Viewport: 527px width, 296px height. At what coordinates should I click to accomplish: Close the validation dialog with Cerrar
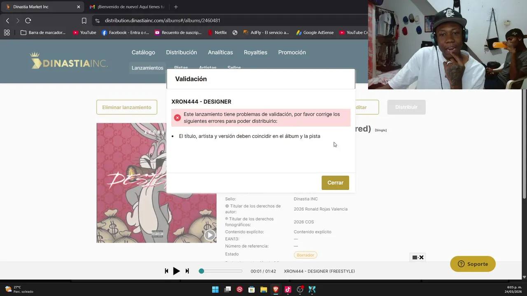point(335,183)
